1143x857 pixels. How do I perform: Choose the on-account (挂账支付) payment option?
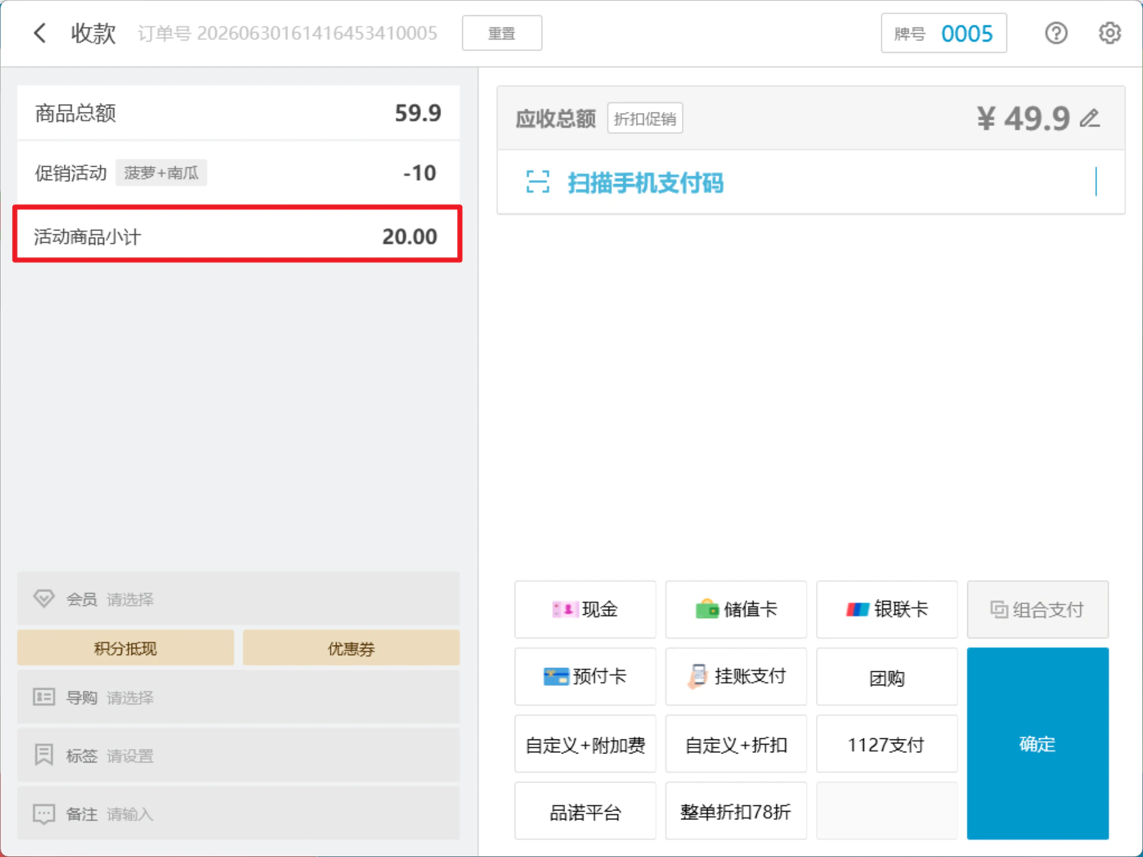[x=736, y=676]
